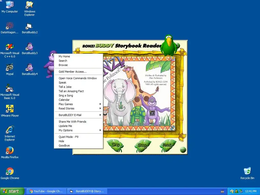Viewport: 260px width, 195px height.
Task: Open Windows Explorer desktop shortcut
Action: point(29,8)
